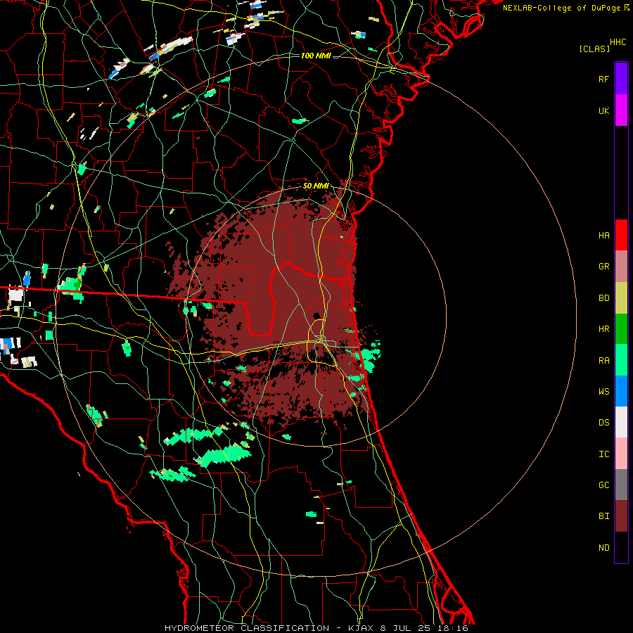The image size is (633, 633).
Task: Click the HA legend label
Action: point(604,235)
